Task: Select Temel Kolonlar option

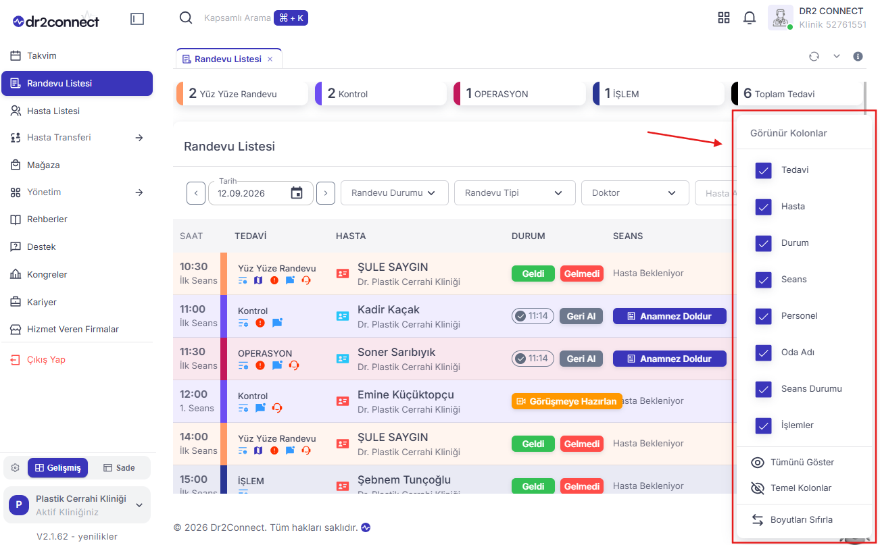Action: [803, 488]
